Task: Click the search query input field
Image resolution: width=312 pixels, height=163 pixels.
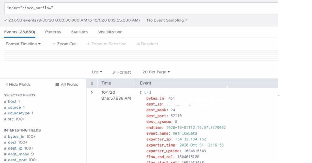Action: pos(140,8)
